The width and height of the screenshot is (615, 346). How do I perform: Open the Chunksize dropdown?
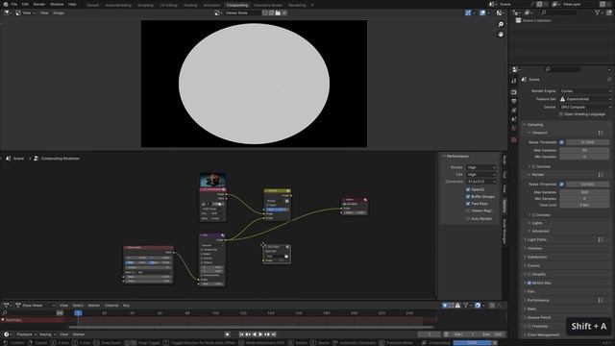point(481,182)
